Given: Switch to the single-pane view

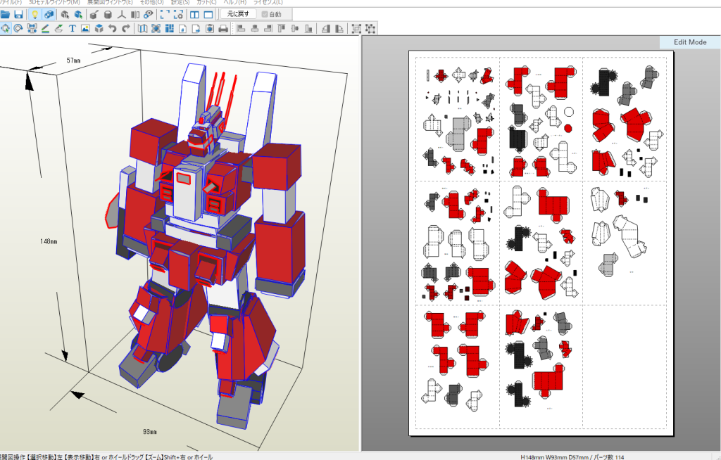Looking at the screenshot, I should [x=208, y=15].
